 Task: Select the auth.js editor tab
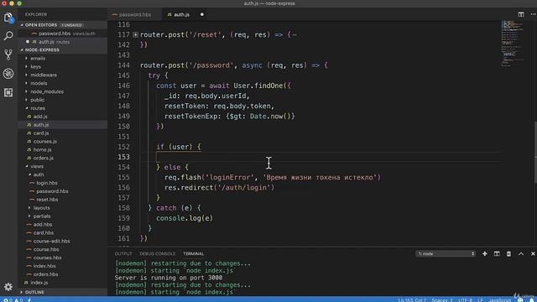click(181, 15)
